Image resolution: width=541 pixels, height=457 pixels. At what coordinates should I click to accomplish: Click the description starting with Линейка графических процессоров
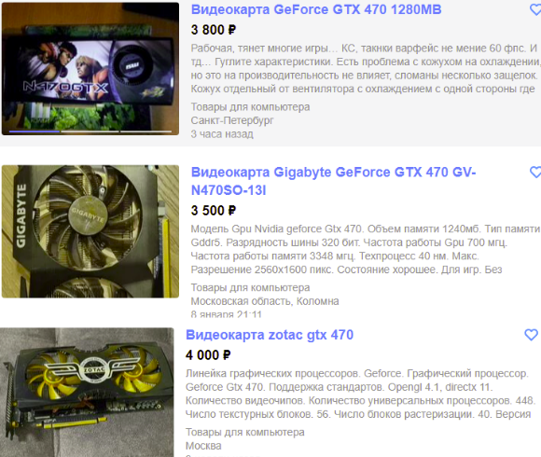pyautogui.click(x=361, y=394)
